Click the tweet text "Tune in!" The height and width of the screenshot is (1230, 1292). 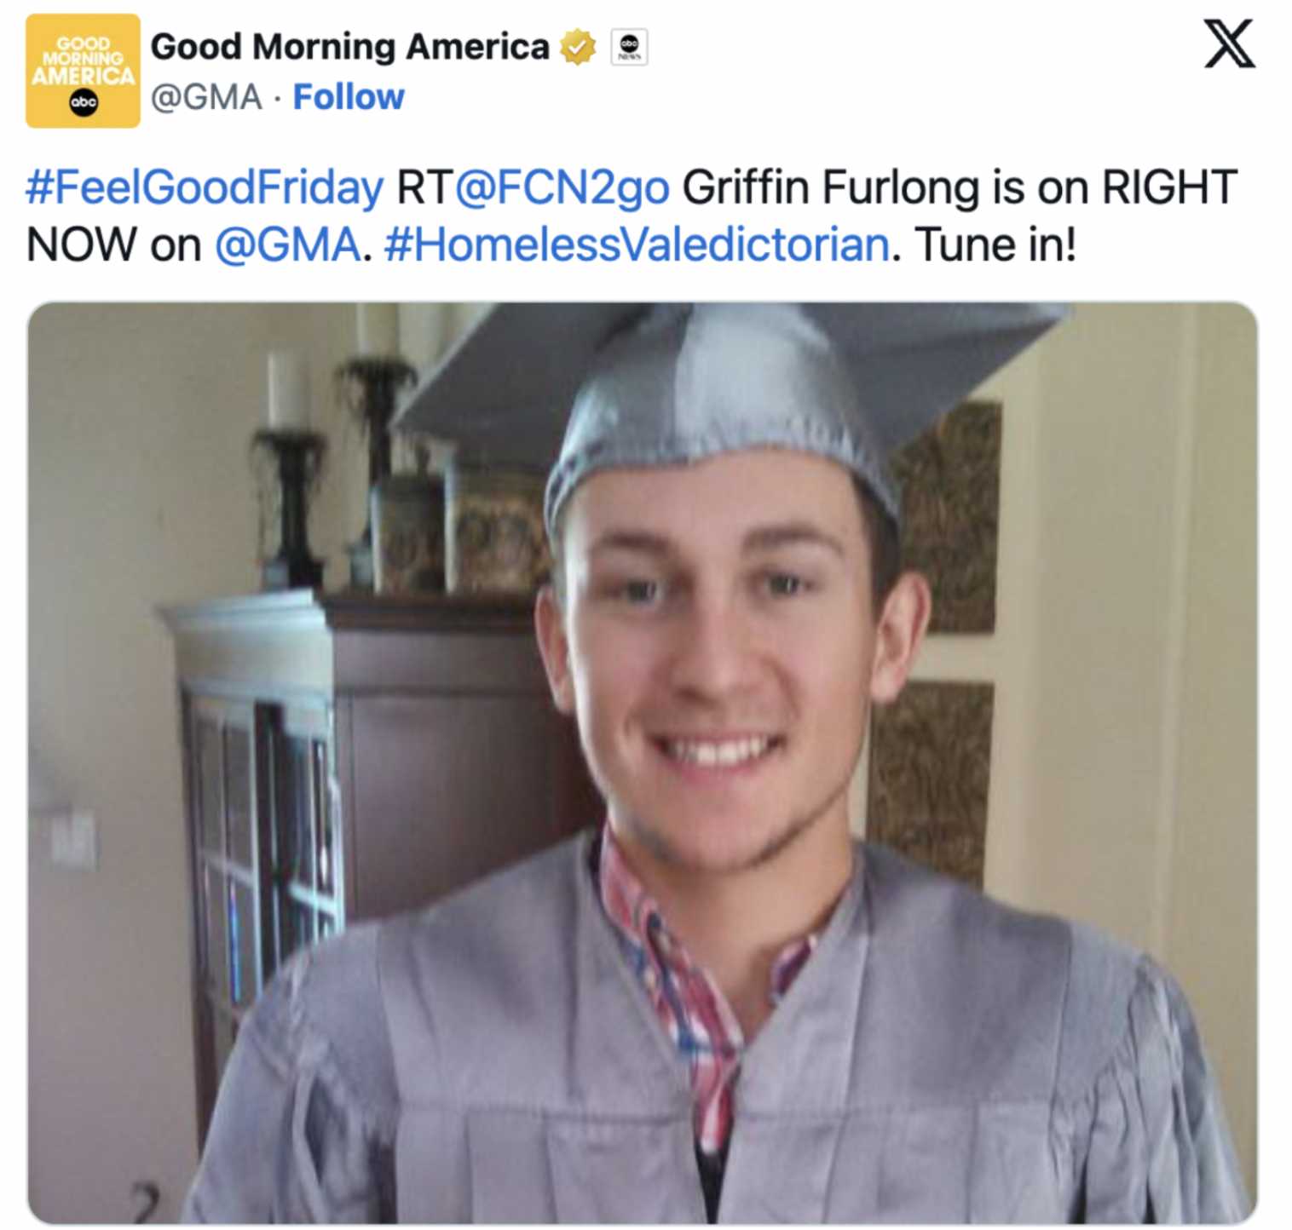tap(995, 245)
